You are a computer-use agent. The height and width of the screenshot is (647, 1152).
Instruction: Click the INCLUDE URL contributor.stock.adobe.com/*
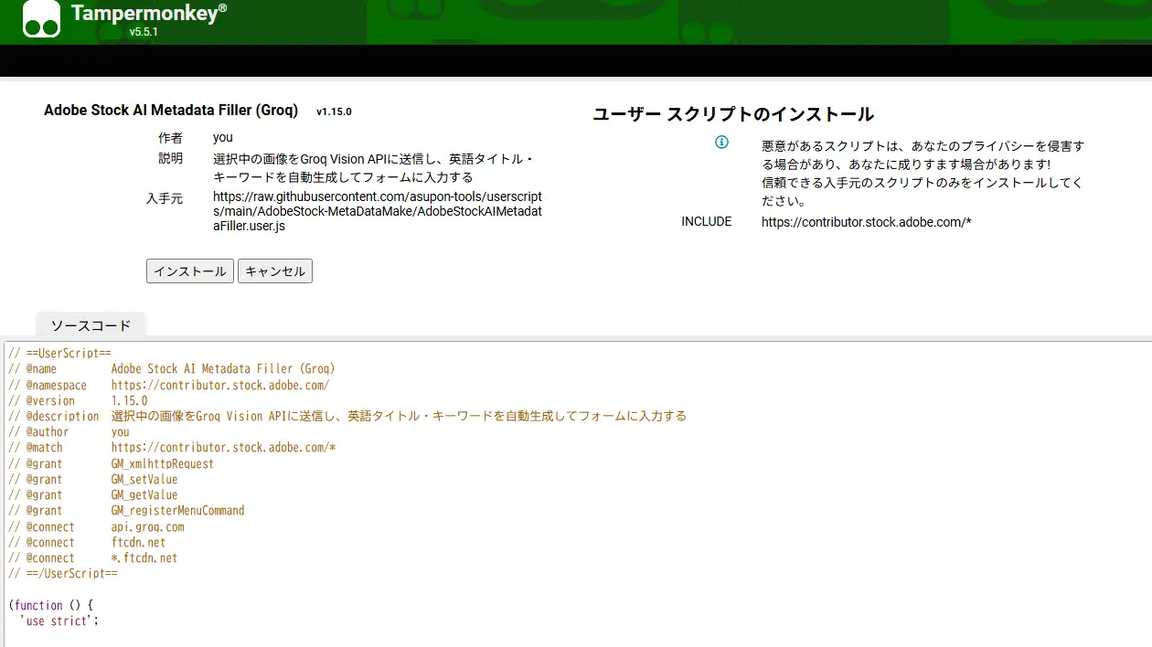coord(866,222)
